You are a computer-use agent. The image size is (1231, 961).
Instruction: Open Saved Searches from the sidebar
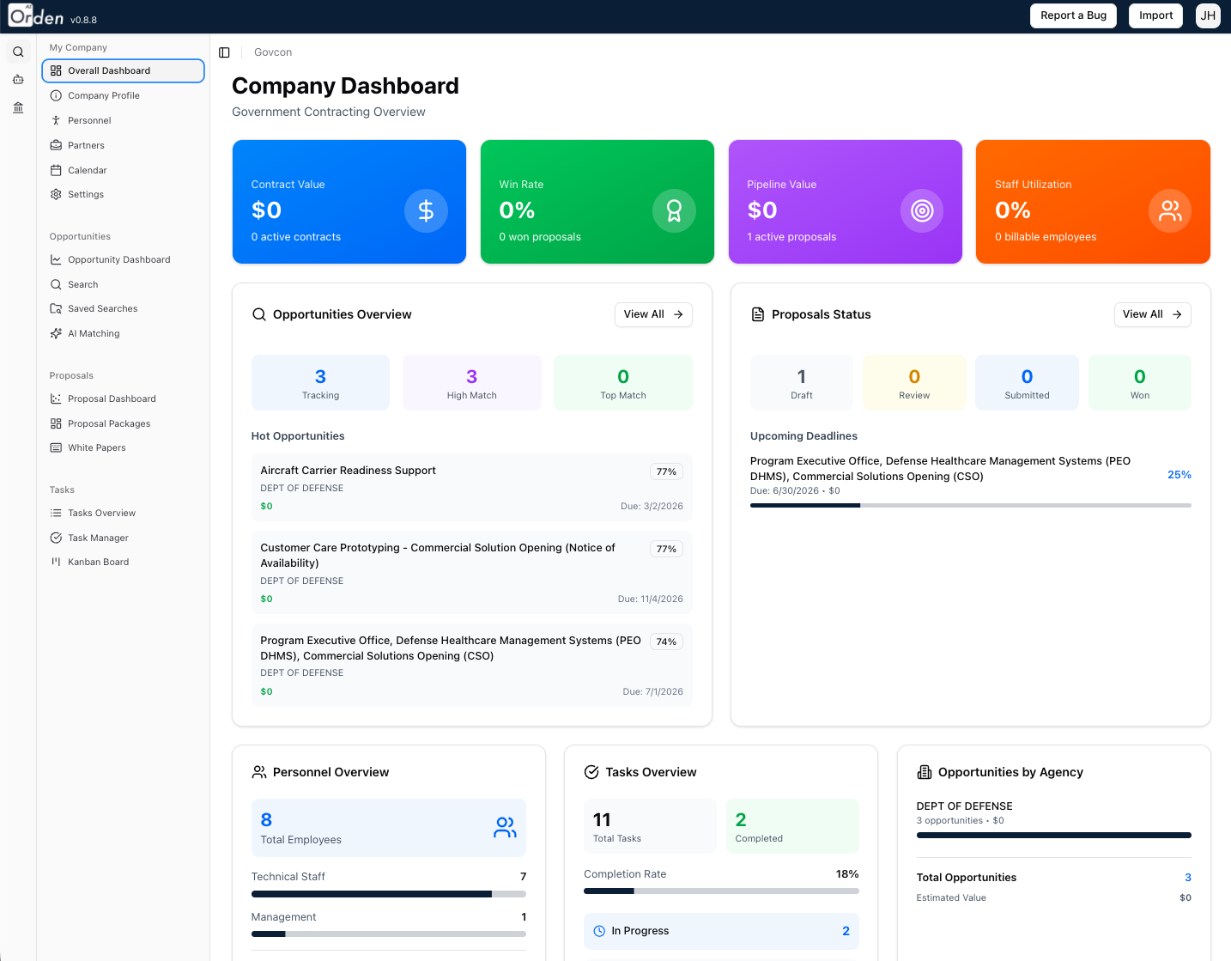(102, 308)
